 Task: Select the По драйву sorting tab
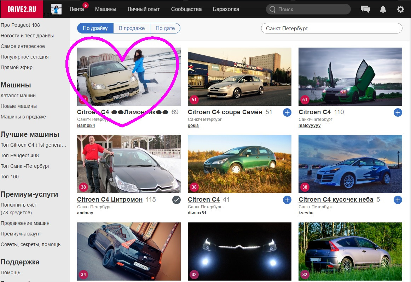[95, 28]
